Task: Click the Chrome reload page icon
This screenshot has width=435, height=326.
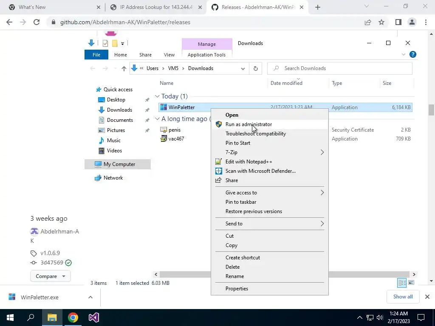Action: tap(37, 22)
